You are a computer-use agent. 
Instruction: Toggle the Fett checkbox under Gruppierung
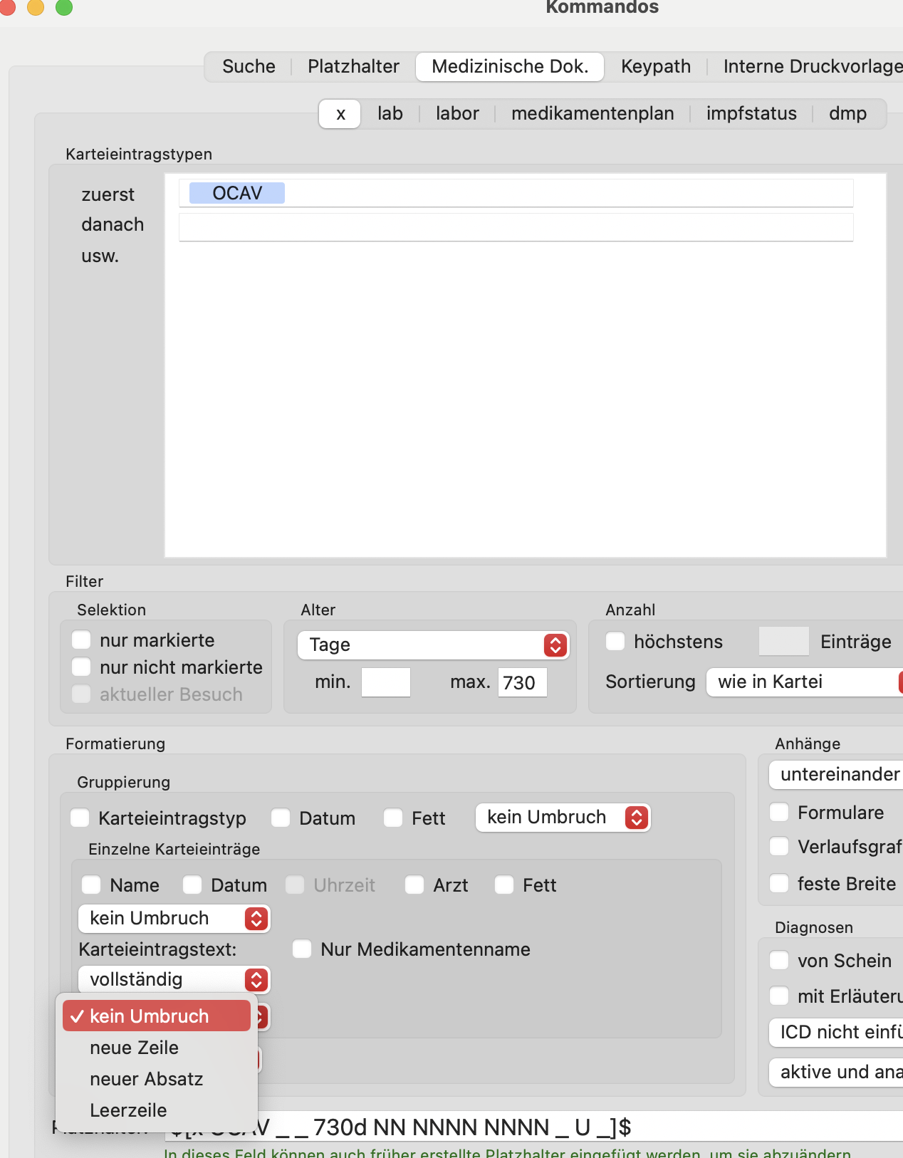click(394, 818)
